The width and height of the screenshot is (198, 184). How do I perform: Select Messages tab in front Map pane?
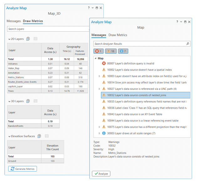tap(99, 35)
